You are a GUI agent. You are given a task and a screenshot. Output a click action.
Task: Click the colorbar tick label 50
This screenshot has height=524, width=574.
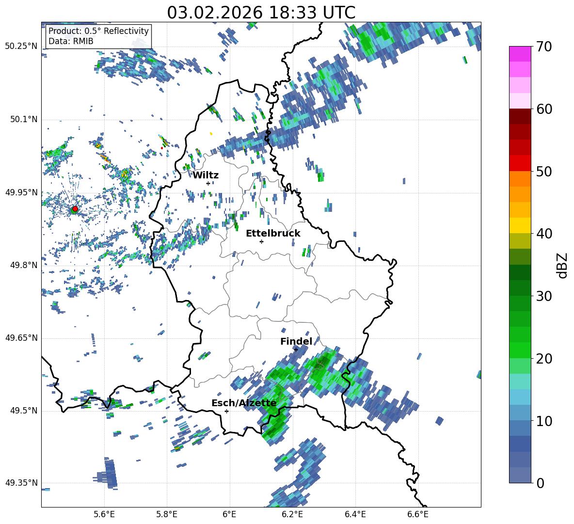[544, 171]
